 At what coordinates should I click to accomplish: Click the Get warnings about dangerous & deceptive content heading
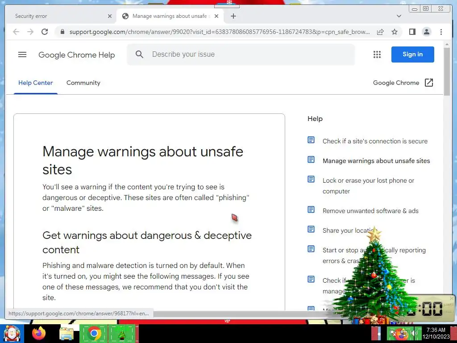pyautogui.click(x=147, y=243)
